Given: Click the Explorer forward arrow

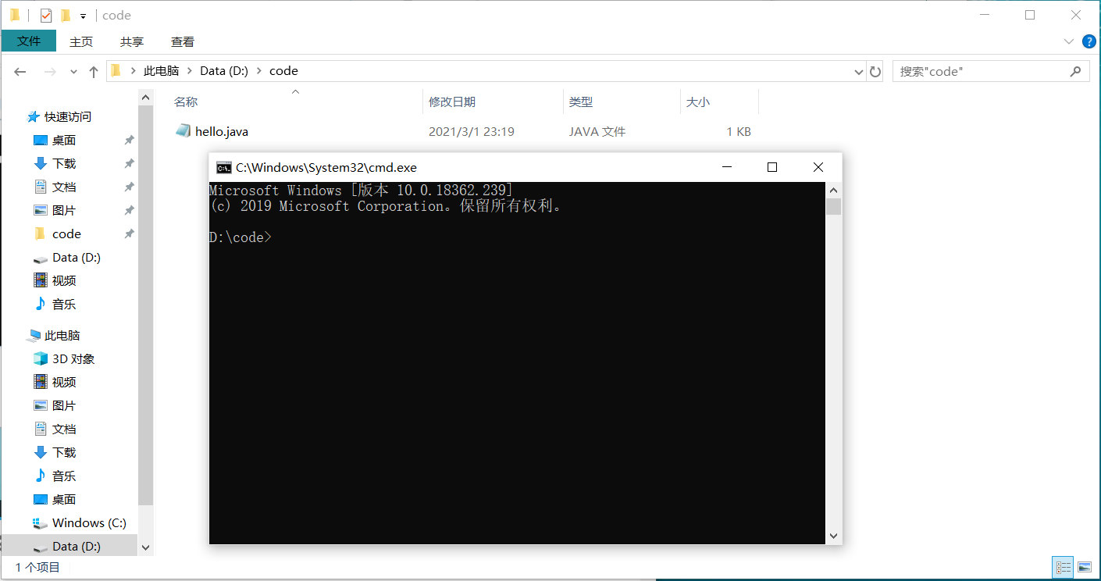Looking at the screenshot, I should pyautogui.click(x=50, y=71).
